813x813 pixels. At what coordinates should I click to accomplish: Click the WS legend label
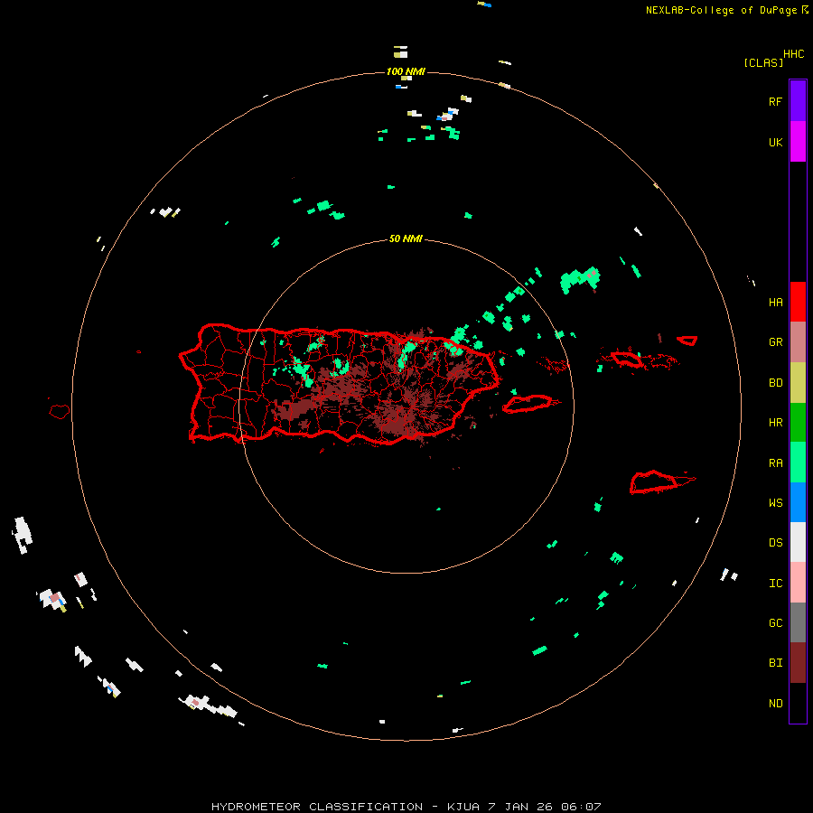(775, 502)
